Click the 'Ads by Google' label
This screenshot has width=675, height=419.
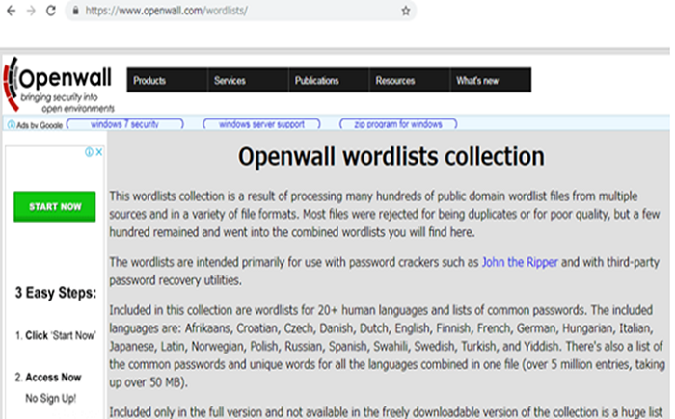pyautogui.click(x=40, y=125)
